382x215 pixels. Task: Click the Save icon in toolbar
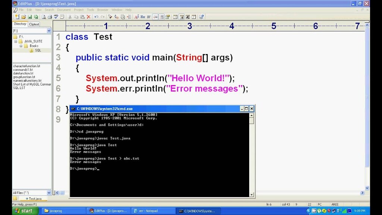pyautogui.click(x=30, y=17)
